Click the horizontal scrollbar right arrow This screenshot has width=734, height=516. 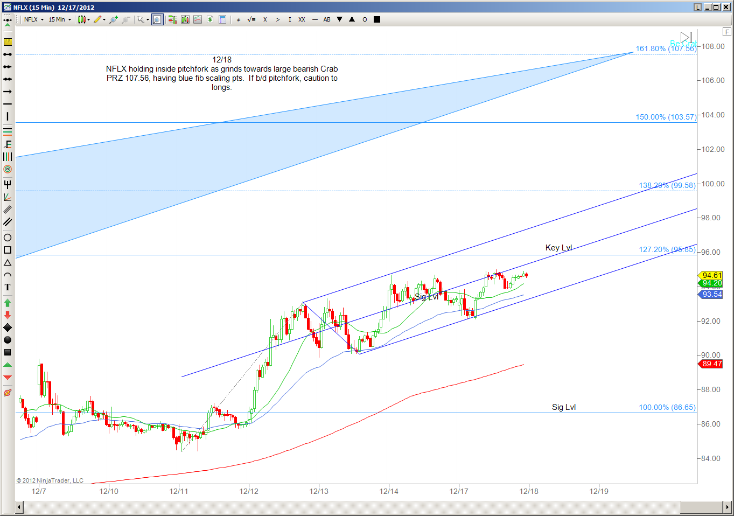[727, 507]
